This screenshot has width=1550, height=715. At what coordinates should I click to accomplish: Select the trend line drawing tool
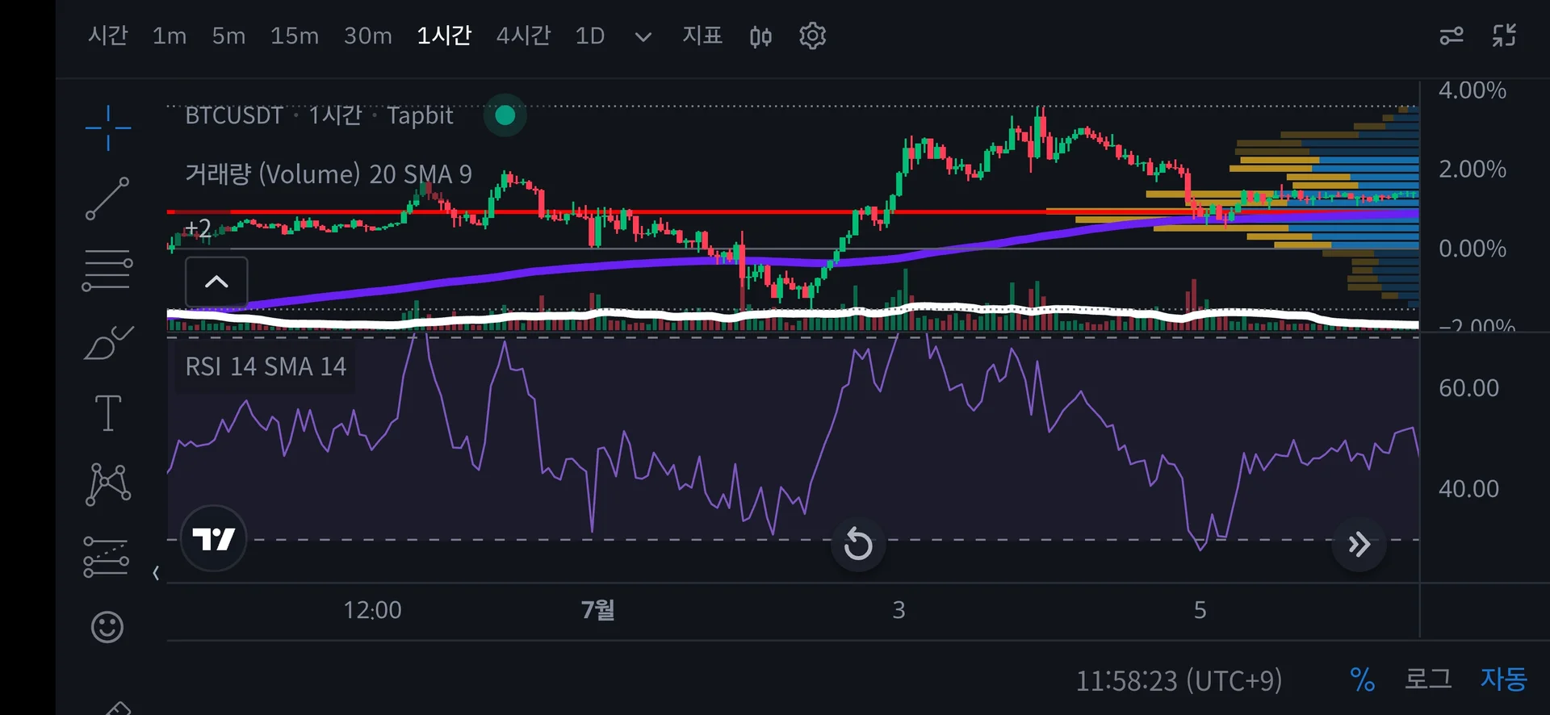click(x=107, y=199)
